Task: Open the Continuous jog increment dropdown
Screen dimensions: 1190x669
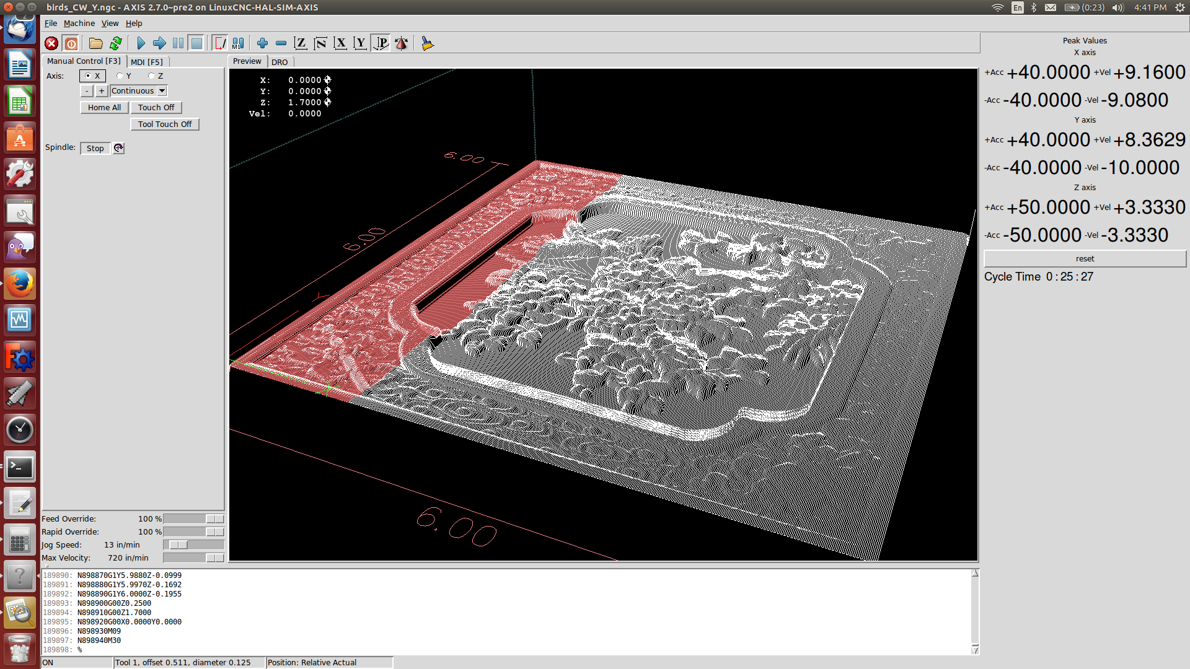Action: pyautogui.click(x=162, y=91)
